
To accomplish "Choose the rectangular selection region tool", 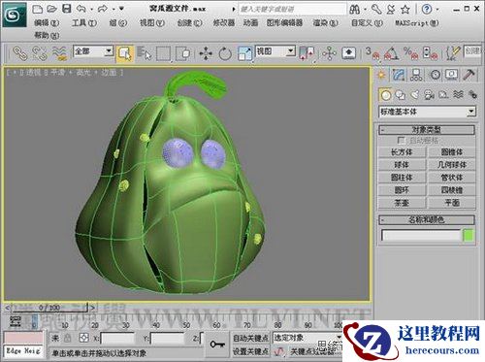I will (x=163, y=53).
